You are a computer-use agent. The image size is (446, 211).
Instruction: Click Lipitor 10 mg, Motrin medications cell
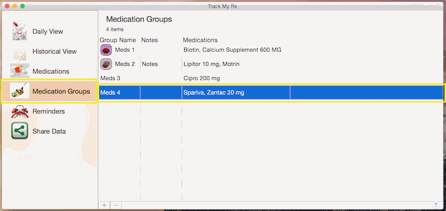click(x=211, y=64)
